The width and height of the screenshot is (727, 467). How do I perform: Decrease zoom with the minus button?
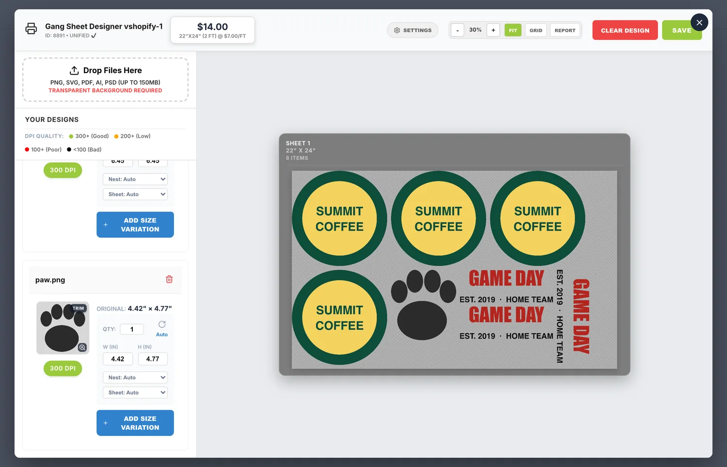click(458, 30)
